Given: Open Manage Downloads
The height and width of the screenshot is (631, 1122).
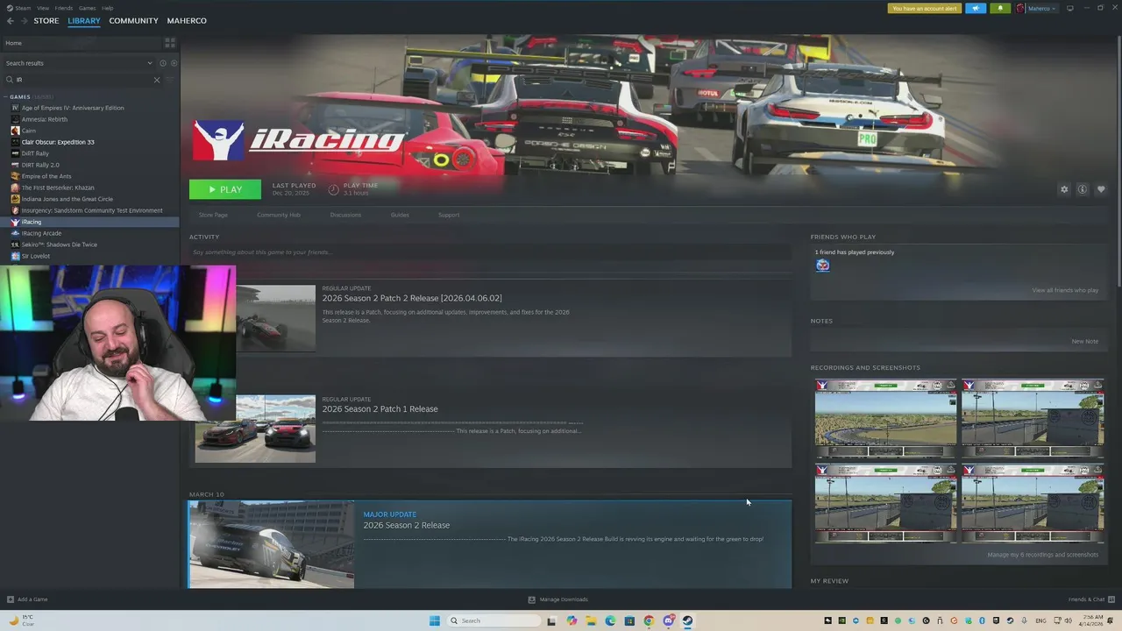Looking at the screenshot, I should 557,599.
